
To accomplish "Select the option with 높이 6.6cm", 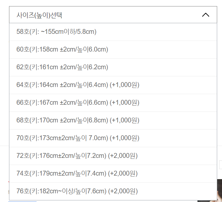I will pos(78,103).
